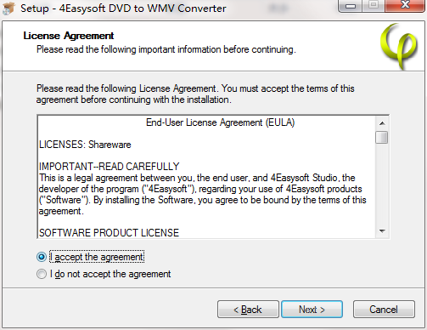This screenshot has height=330, width=427.
Task: Click the installer box icon in title bar
Action: coord(8,9)
